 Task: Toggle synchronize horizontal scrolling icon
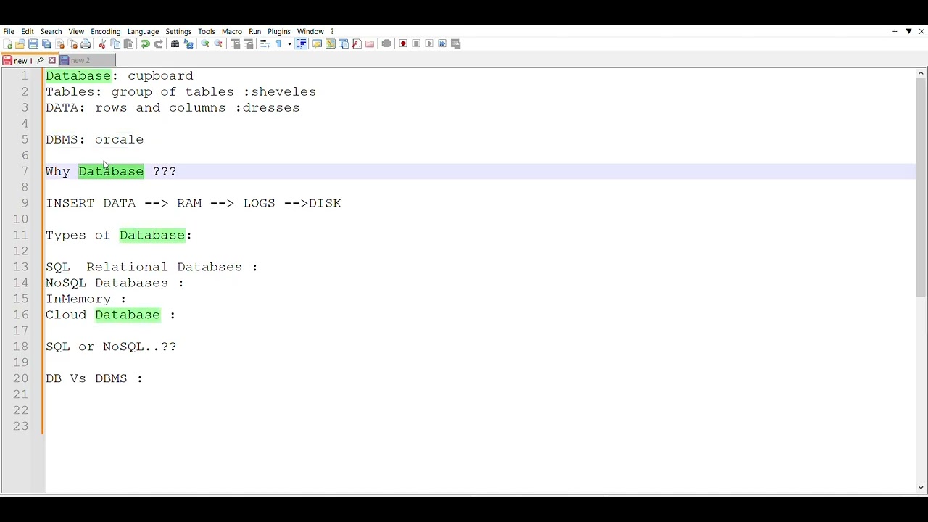pyautogui.click(x=248, y=43)
